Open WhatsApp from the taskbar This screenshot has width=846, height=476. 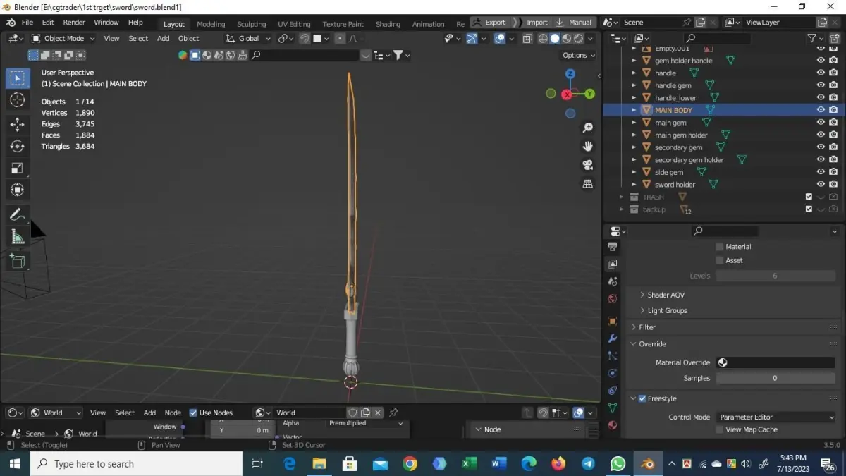pyautogui.click(x=618, y=463)
